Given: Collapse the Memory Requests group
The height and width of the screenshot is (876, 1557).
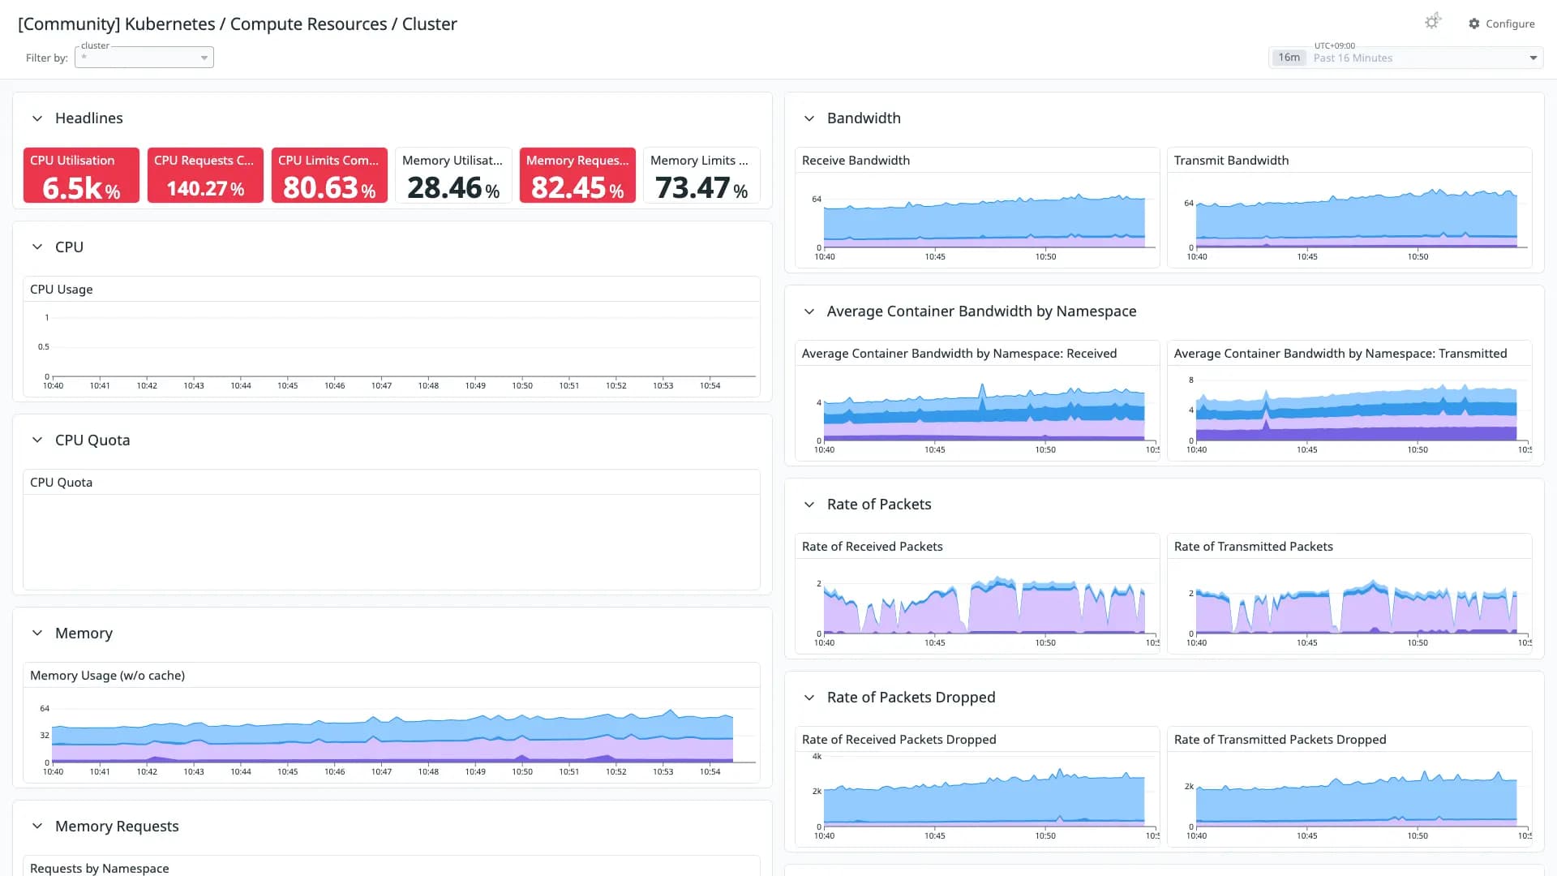Looking at the screenshot, I should click(37, 827).
